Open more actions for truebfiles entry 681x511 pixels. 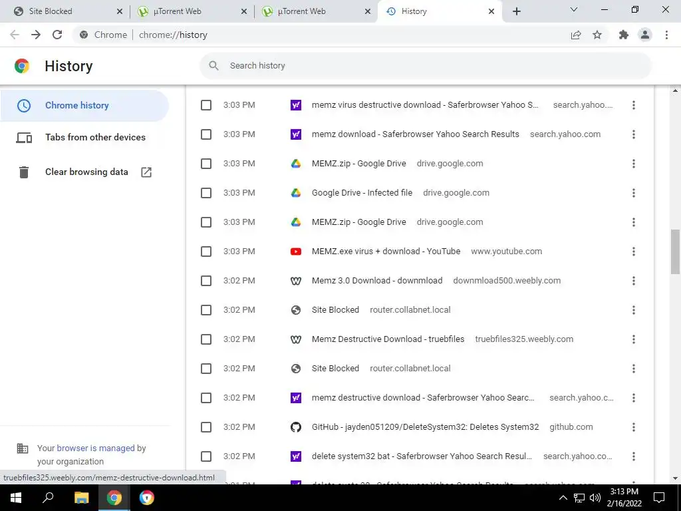pyautogui.click(x=634, y=339)
